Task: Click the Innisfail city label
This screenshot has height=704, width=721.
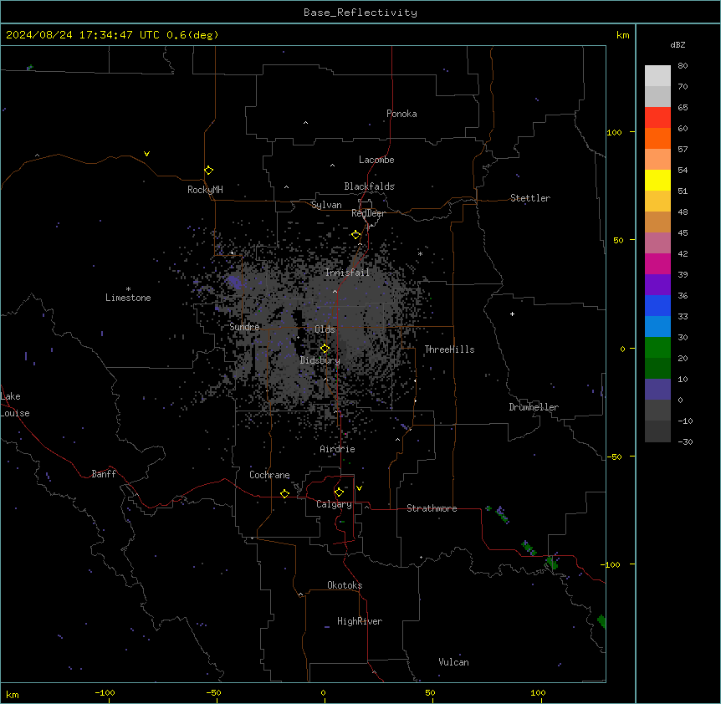Action: coord(347,273)
